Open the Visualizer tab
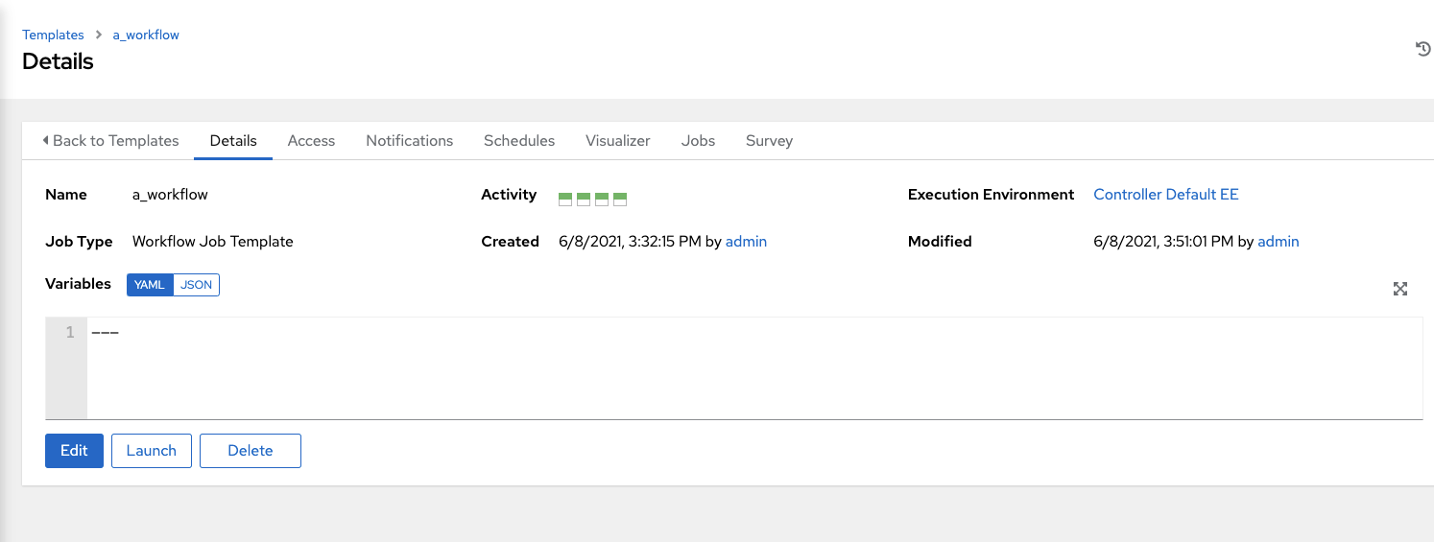The image size is (1434, 542). [x=618, y=140]
